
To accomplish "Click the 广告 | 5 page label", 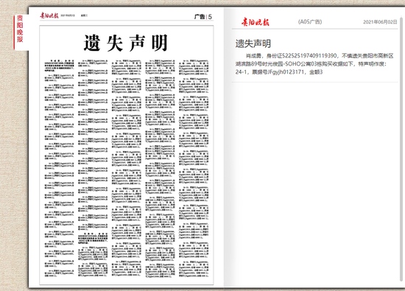I will (202, 17).
